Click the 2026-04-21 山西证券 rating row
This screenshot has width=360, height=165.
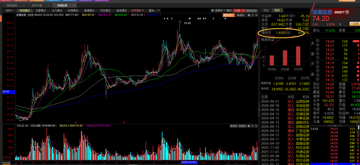(x=285, y=102)
